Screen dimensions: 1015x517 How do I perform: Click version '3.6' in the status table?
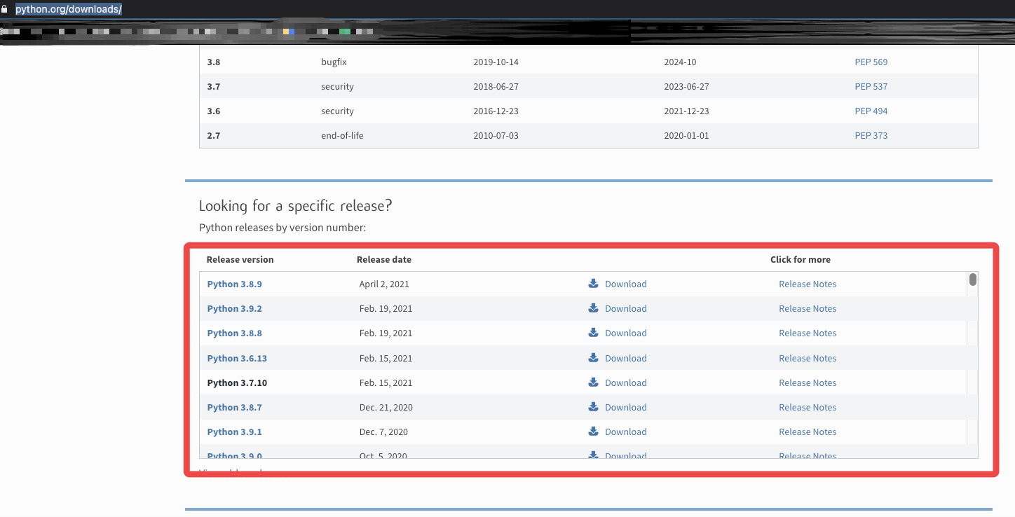click(213, 111)
